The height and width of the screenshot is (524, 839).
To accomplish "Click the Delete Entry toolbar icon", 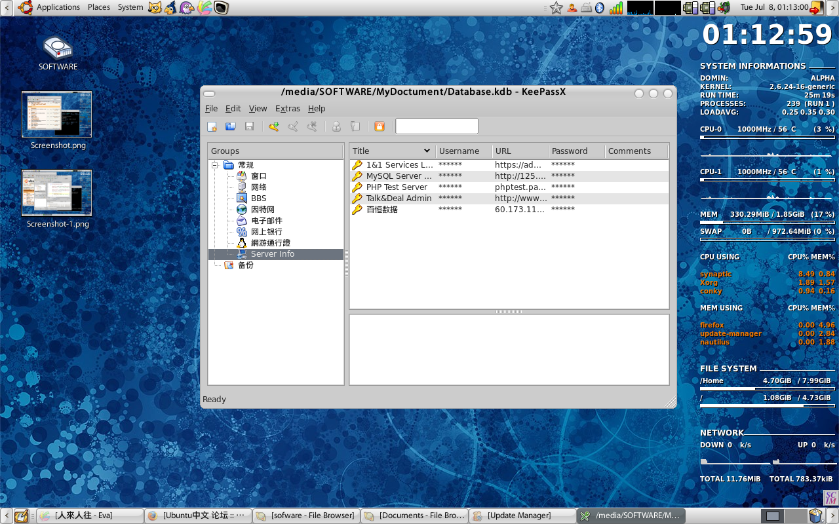I will 312,126.
